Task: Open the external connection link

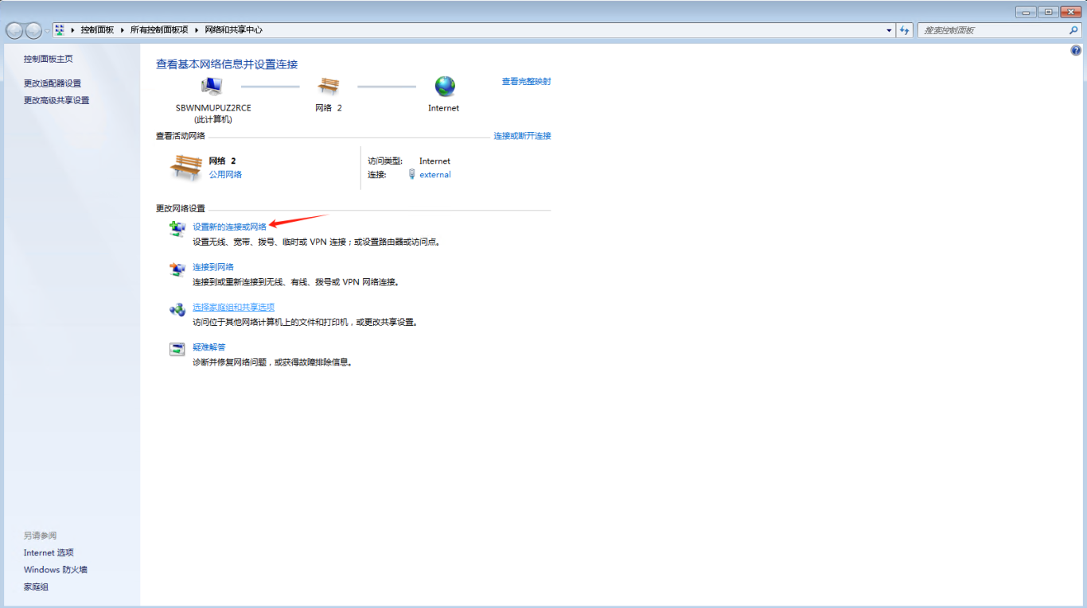Action: pyautogui.click(x=434, y=175)
